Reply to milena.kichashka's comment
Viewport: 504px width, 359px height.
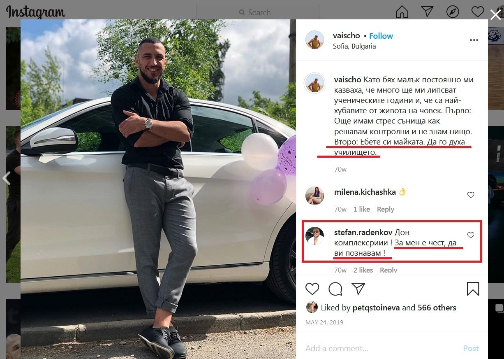[x=386, y=209]
